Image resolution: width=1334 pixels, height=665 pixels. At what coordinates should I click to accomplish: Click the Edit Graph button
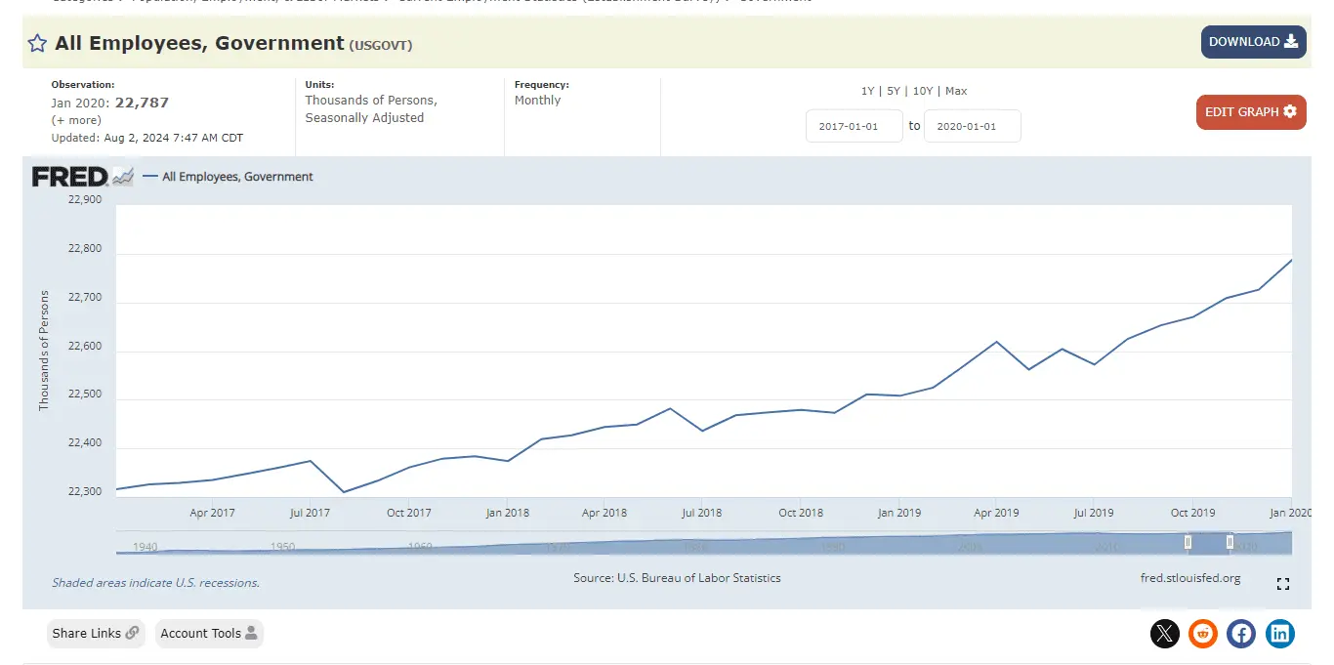pyautogui.click(x=1250, y=112)
